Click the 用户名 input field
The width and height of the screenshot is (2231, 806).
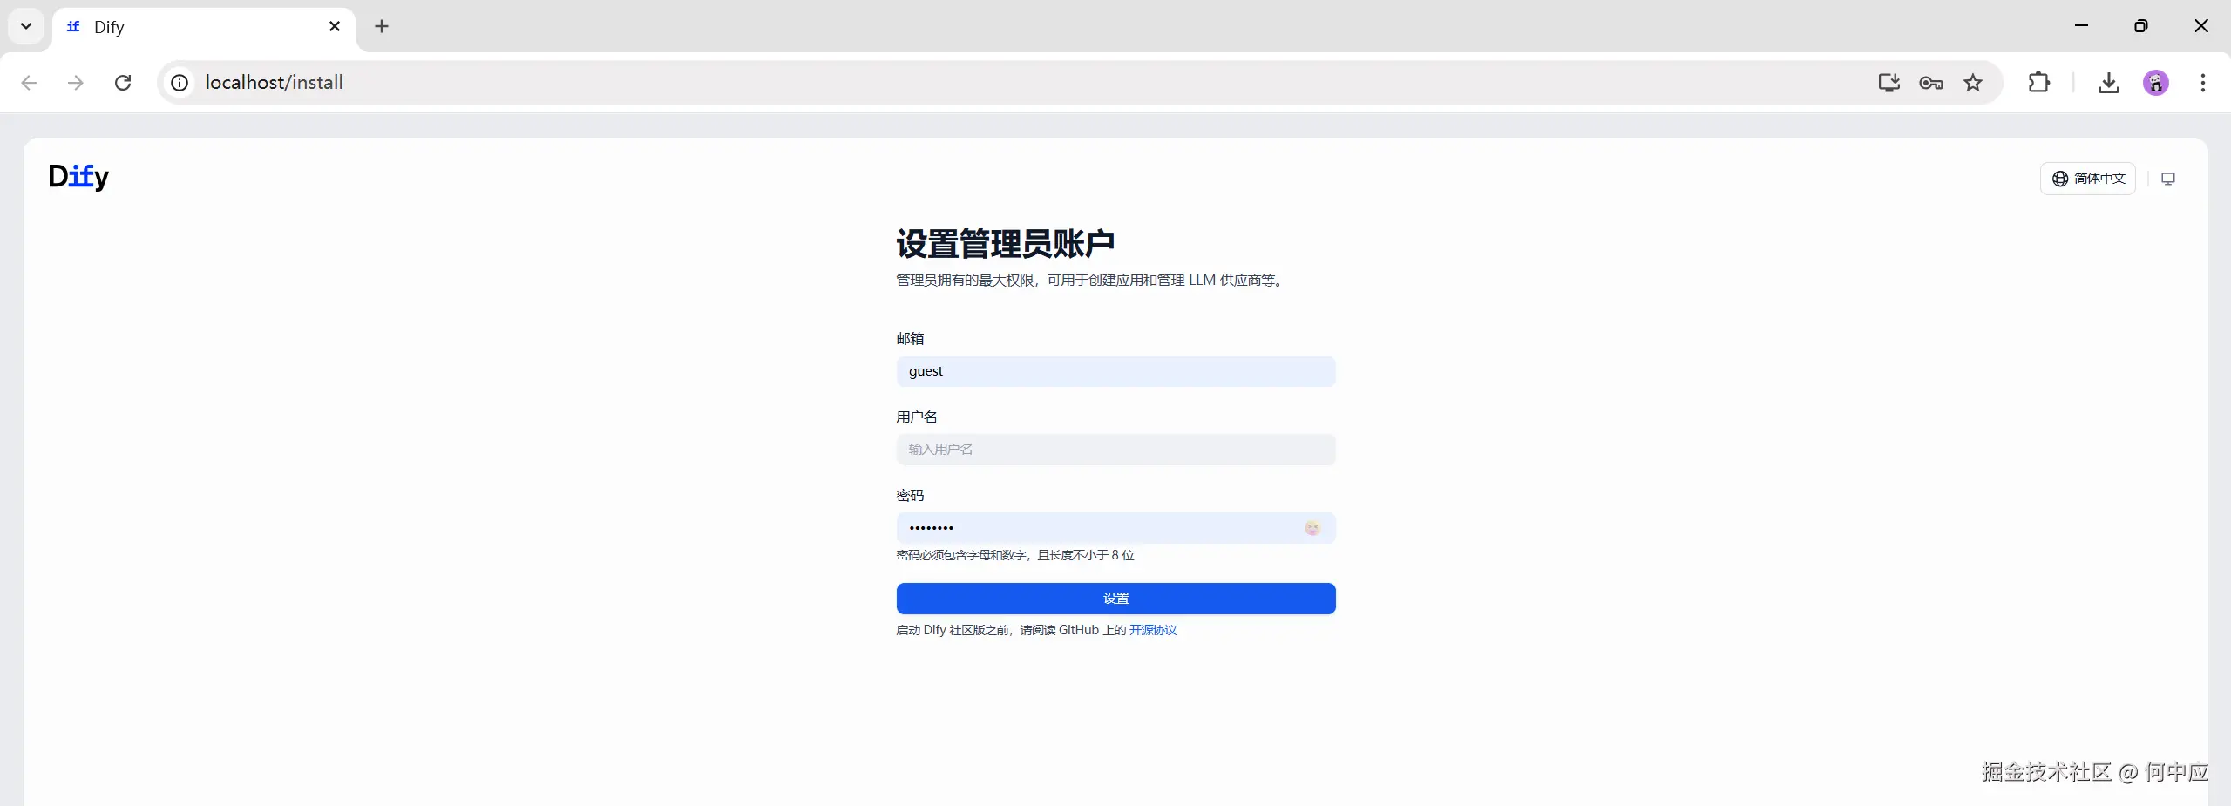[x=1115, y=450]
